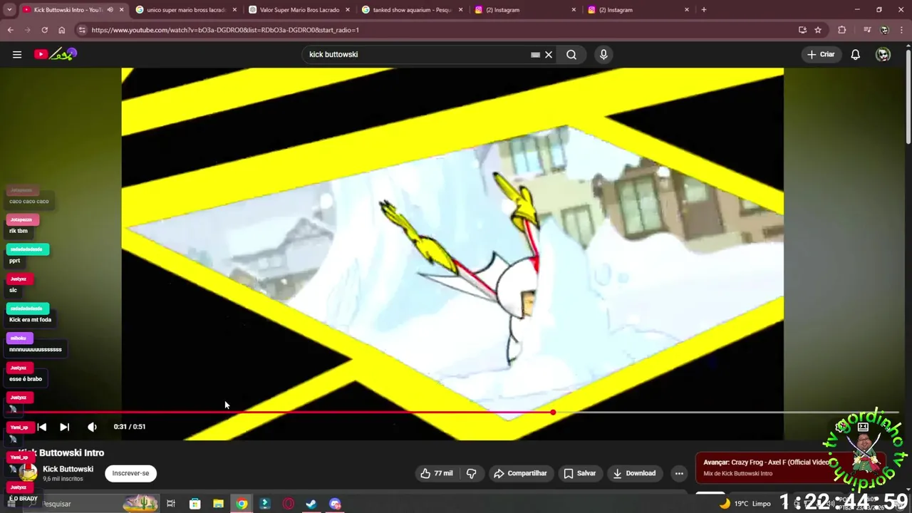Screen dimensions: 912x513
Task: View site information icon in address bar
Action: click(82, 30)
